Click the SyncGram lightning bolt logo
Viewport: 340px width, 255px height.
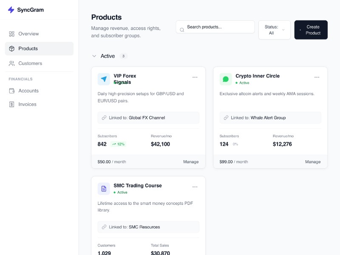click(11, 10)
